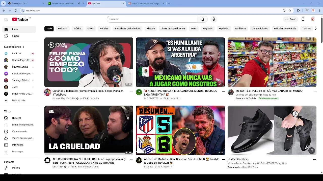
Task: Open Urbana Play 104 subscription
Action: click(19, 60)
